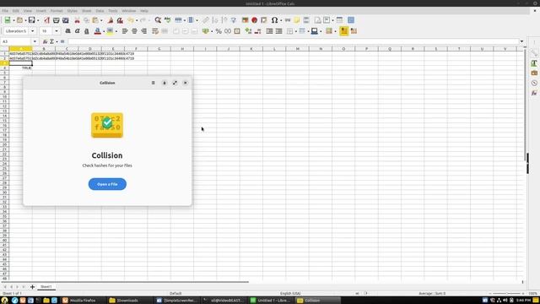This screenshot has height=304, width=540.
Task: Center cell text horizontally
Action: 134,31
